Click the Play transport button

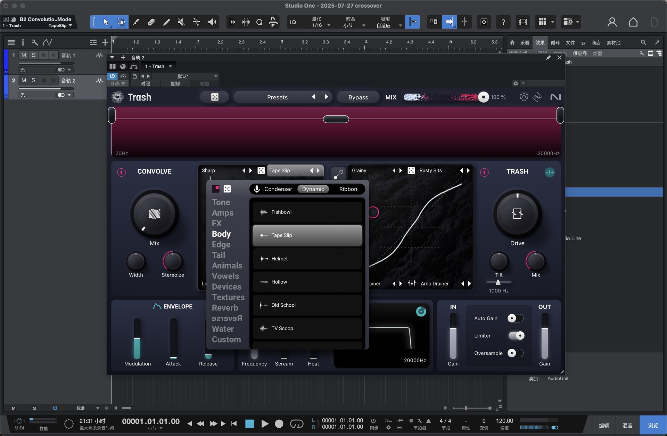[265, 423]
